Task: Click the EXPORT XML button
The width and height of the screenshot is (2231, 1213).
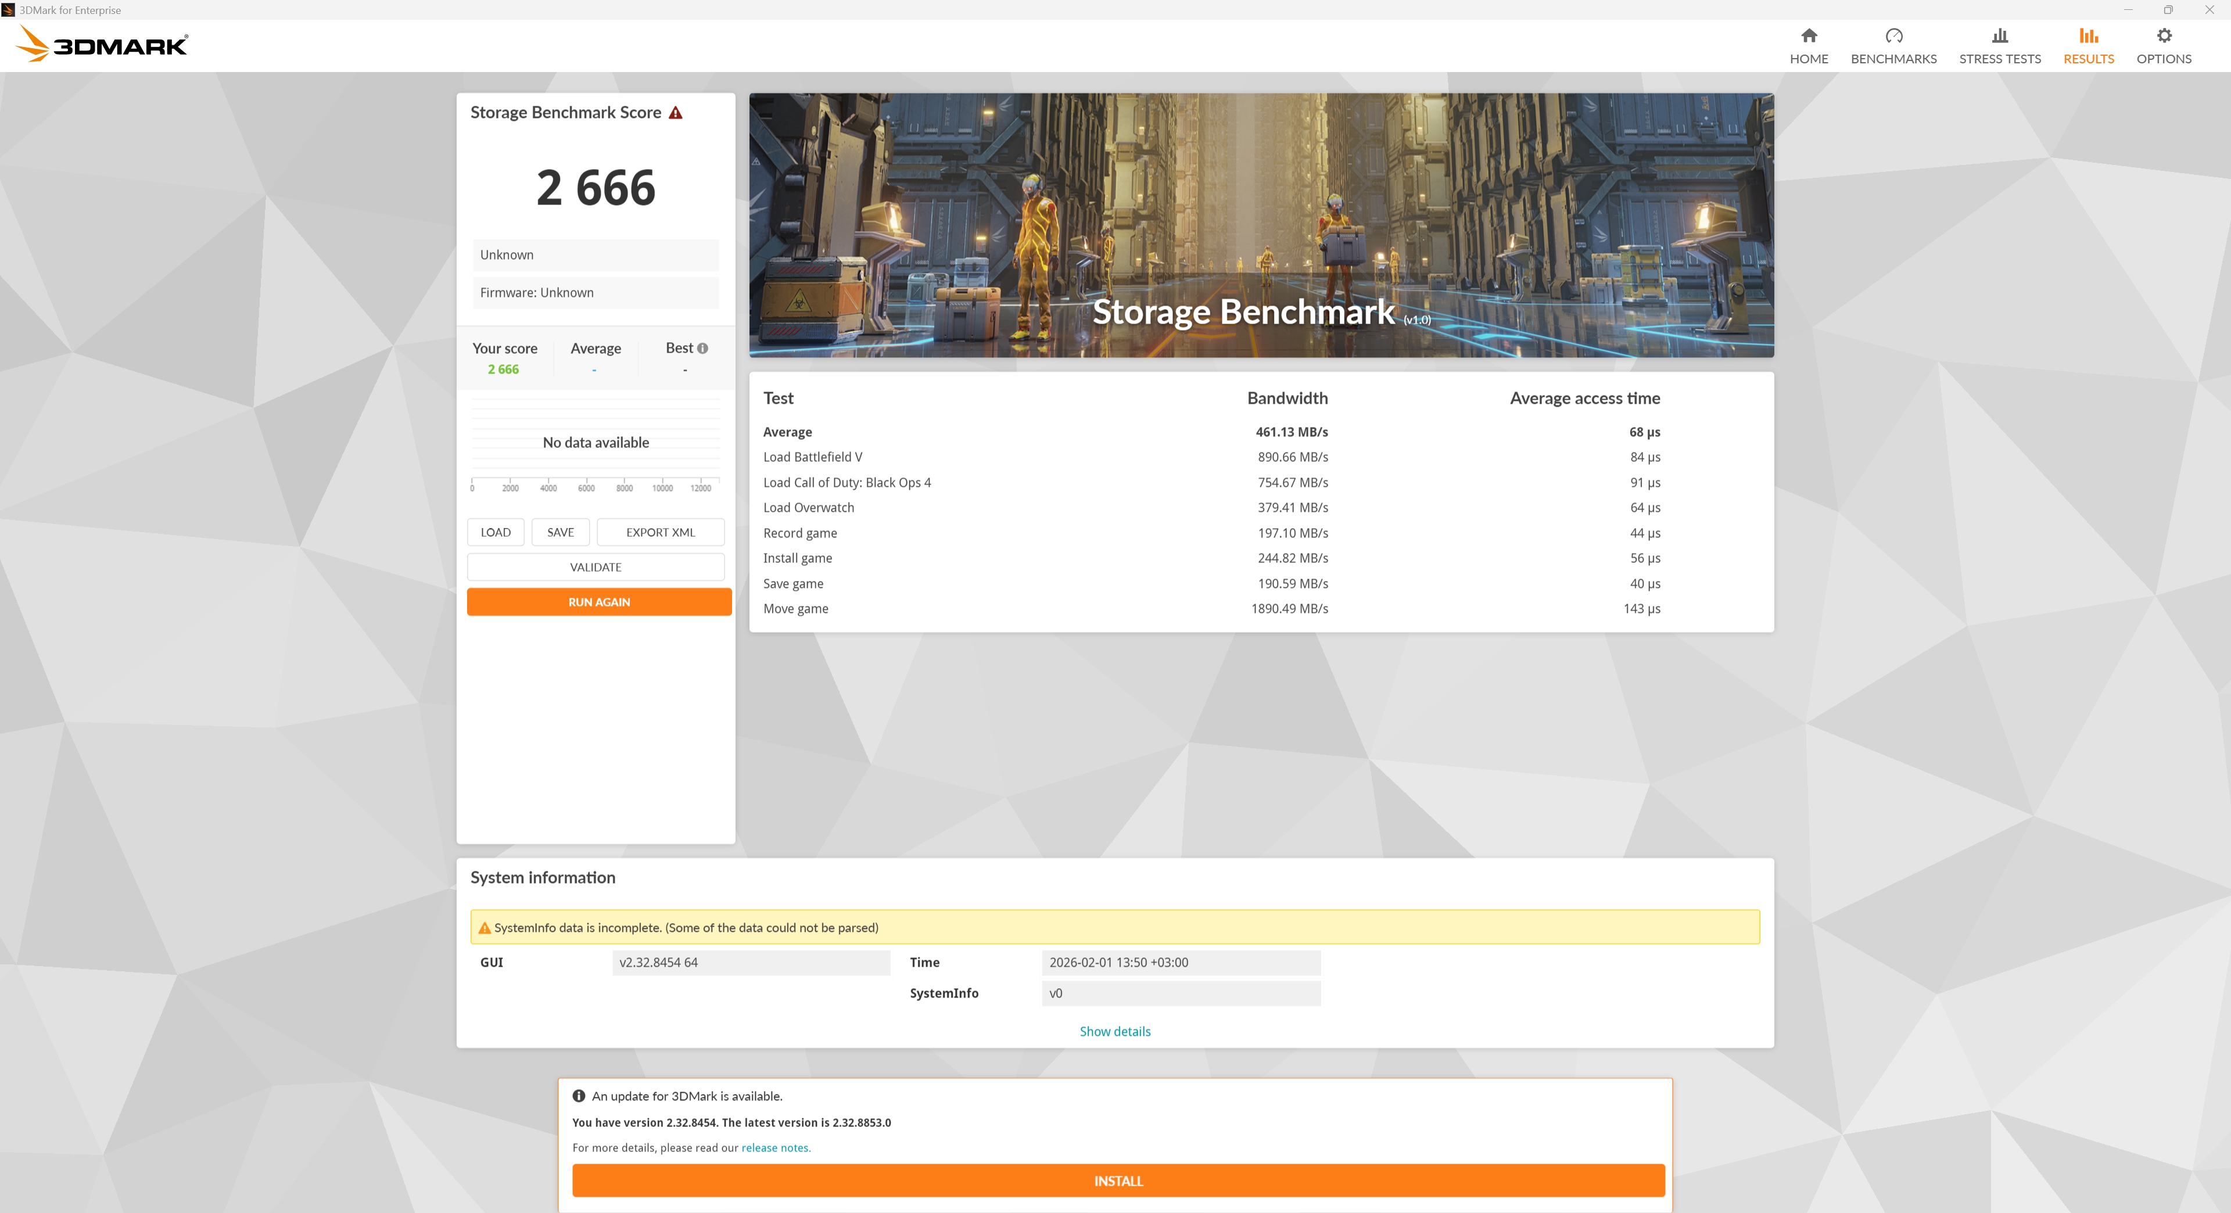Action: tap(660, 533)
